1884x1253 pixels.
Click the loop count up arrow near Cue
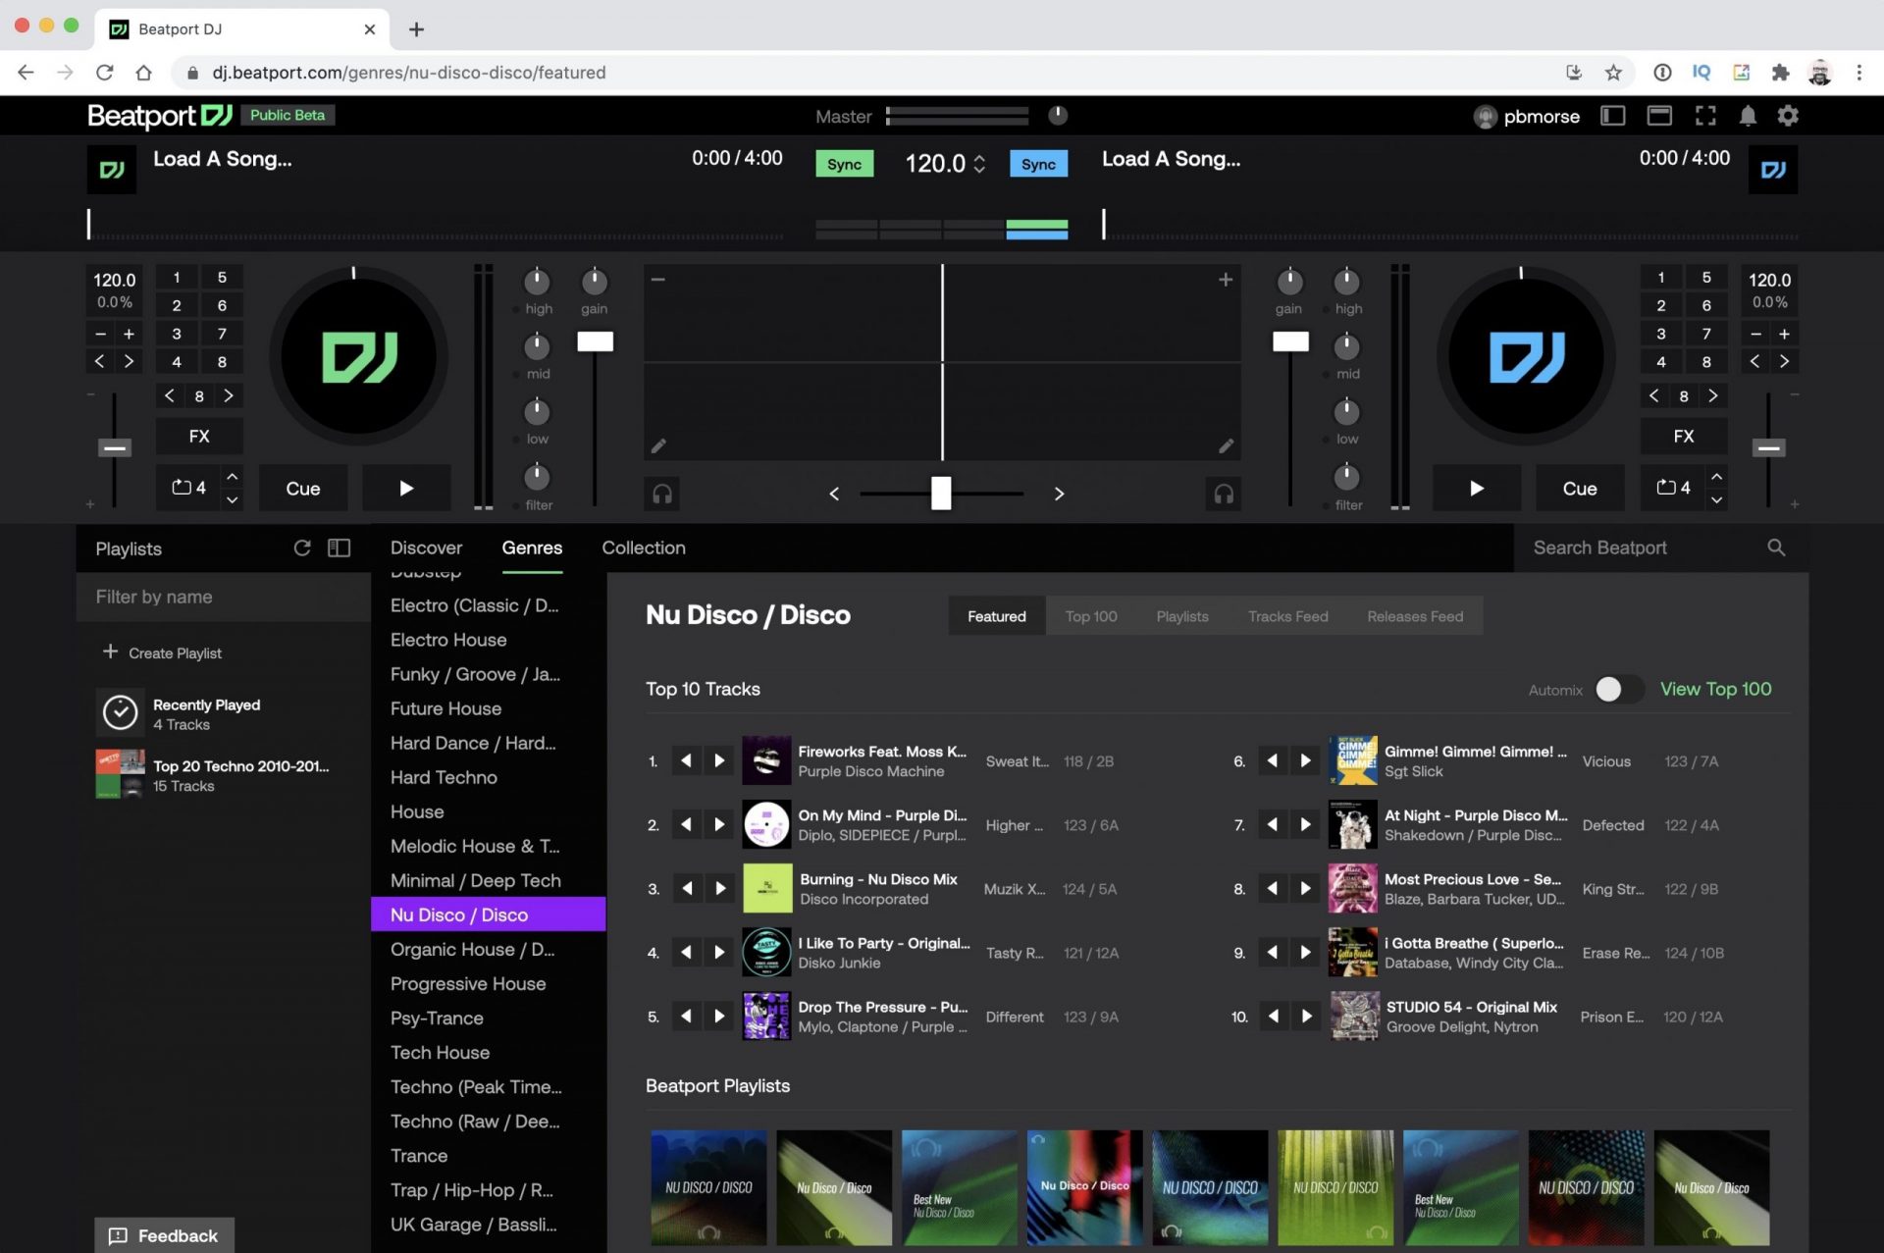coord(232,478)
